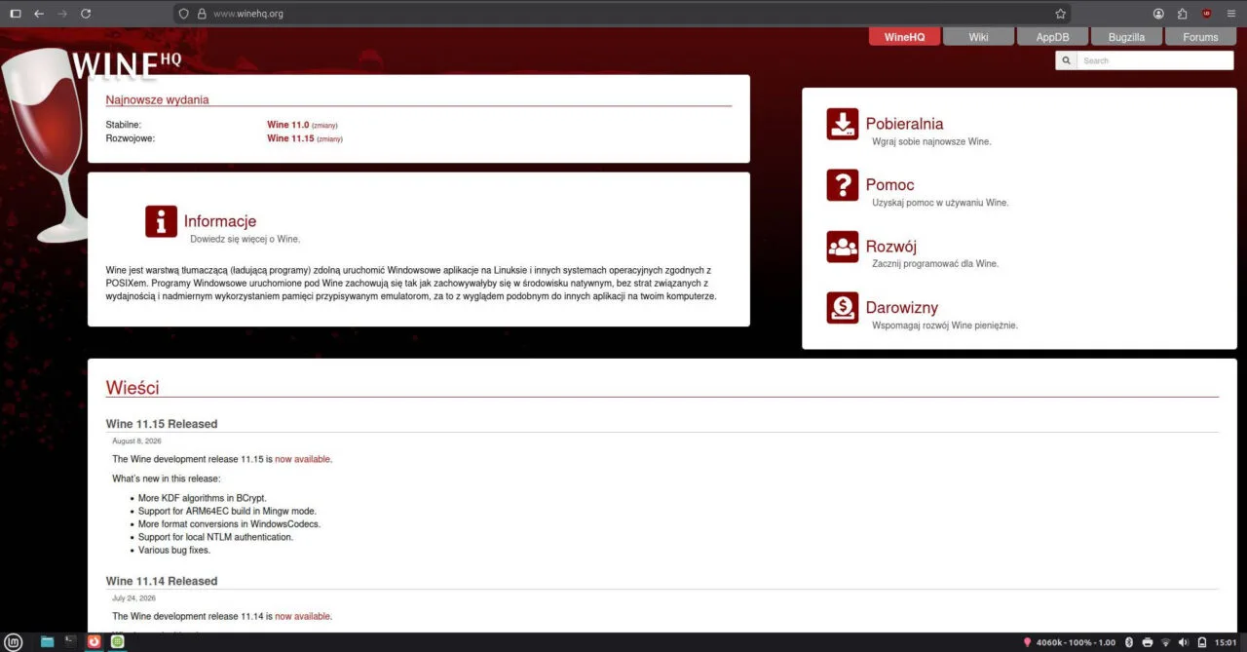
Task: Open (zmiany) link next to Wine 11.0
Action: (324, 126)
